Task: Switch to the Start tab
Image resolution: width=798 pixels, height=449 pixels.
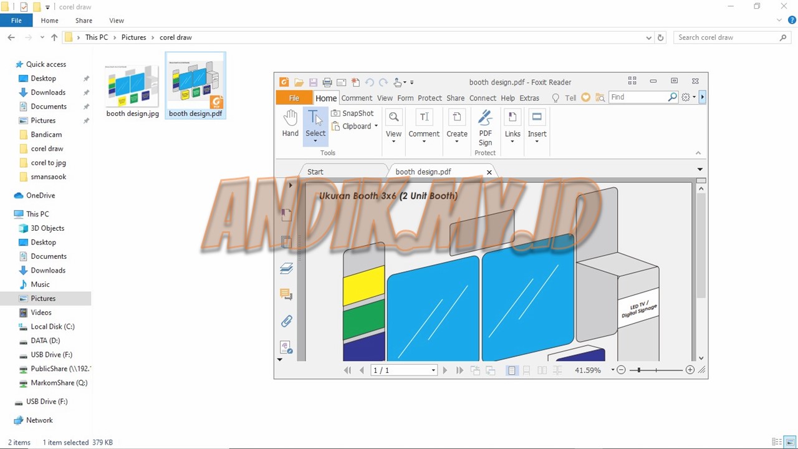Action: pos(315,171)
